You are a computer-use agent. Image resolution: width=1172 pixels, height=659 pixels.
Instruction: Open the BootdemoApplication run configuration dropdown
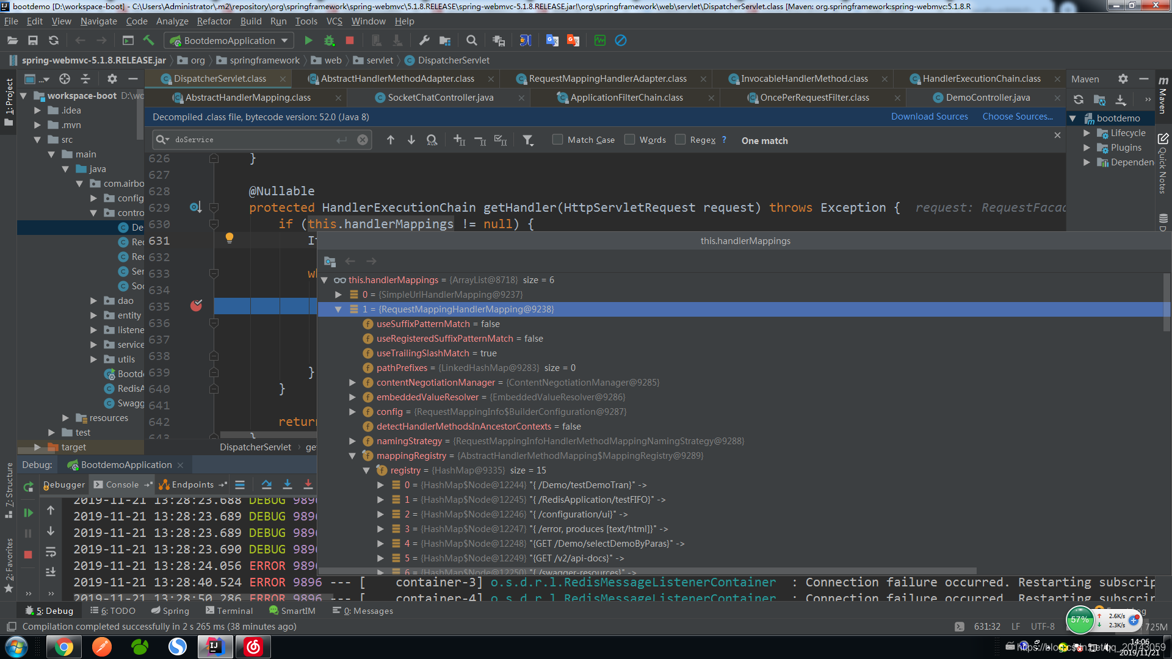coord(230,40)
